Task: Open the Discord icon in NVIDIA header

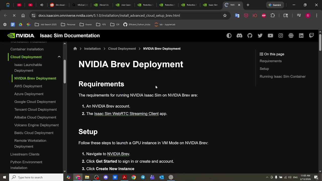Action: (239, 36)
